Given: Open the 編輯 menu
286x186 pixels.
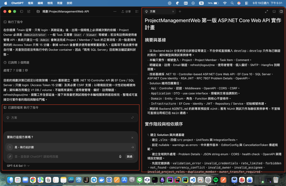Looking at the screenshot, I should point(40,3).
